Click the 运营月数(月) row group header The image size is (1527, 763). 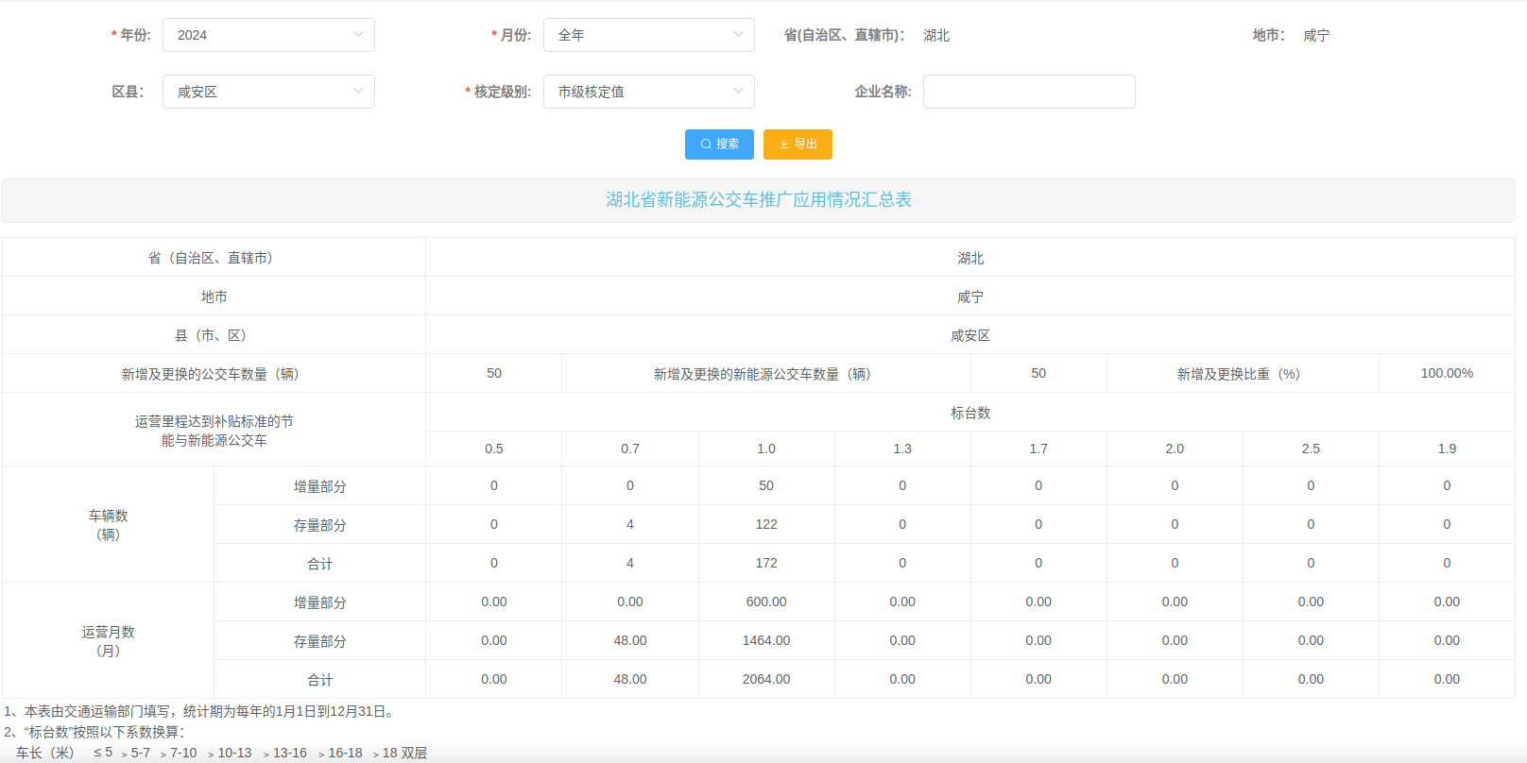click(x=109, y=641)
